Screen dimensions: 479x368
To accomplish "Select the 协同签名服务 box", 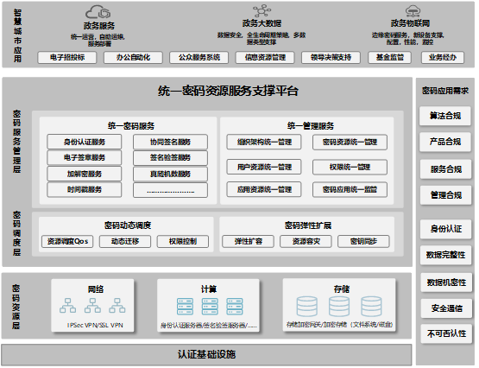I will tap(170, 142).
